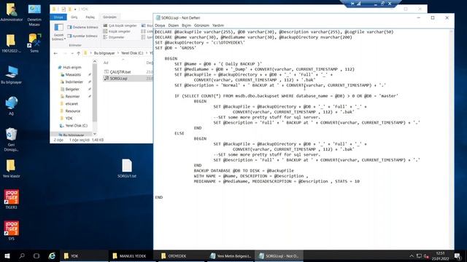Image resolution: width=467 pixels, height=262 pixels.
Task: Open the Biçim menu in Notepad
Action: (x=187, y=25)
